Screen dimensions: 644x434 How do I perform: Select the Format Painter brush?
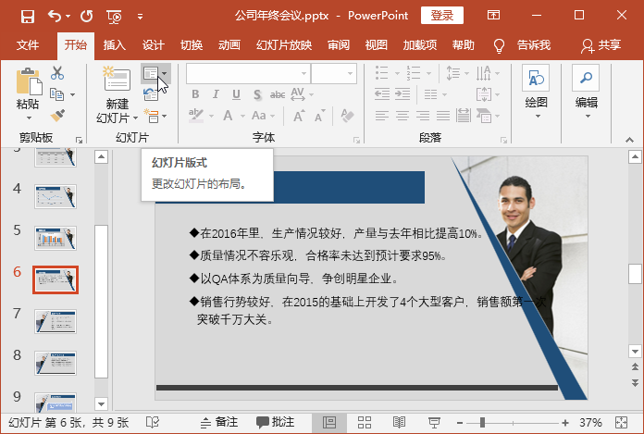click(x=57, y=116)
